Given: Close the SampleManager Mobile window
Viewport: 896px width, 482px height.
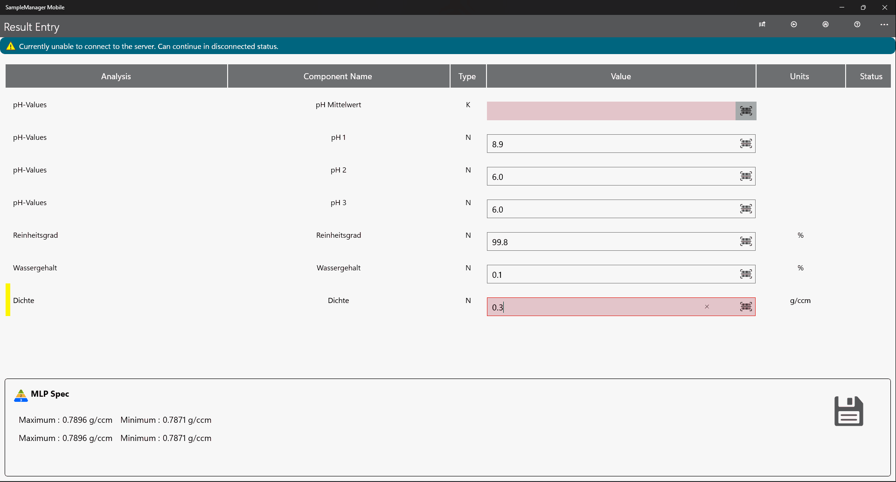Looking at the screenshot, I should coord(885,7).
